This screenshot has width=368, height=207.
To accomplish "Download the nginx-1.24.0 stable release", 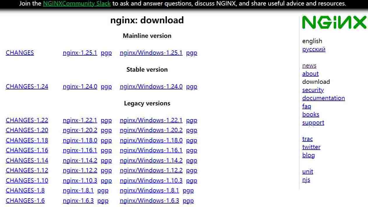I will 80,86.
